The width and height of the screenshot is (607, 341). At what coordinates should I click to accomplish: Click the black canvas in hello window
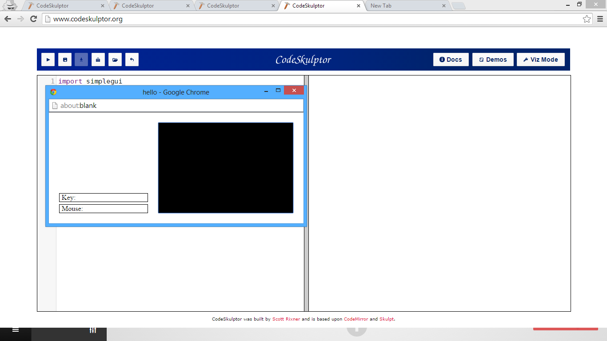(226, 168)
